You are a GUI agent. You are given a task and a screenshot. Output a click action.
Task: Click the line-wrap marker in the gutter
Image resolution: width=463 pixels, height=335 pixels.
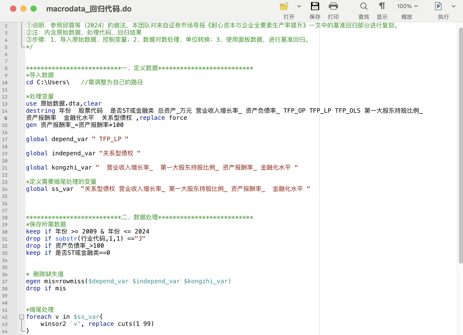[x=6, y=118]
